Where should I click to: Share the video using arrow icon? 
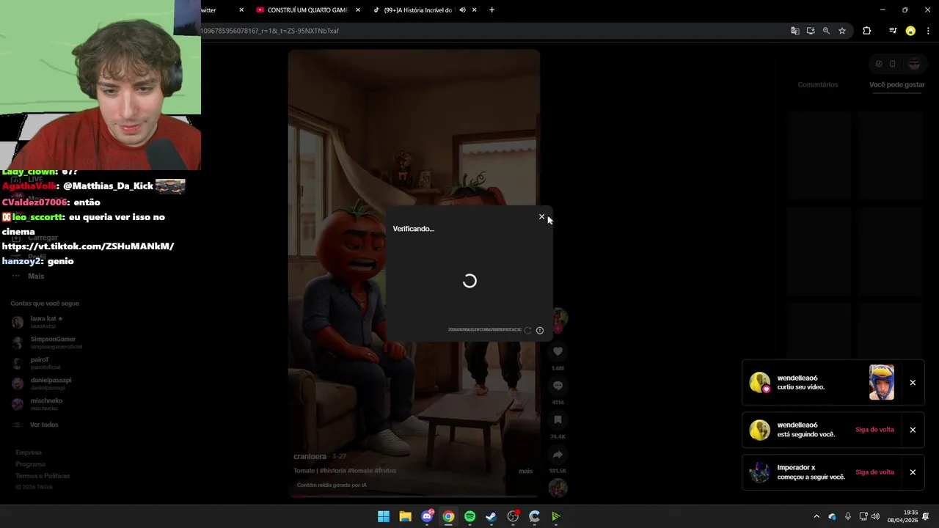[558, 455]
